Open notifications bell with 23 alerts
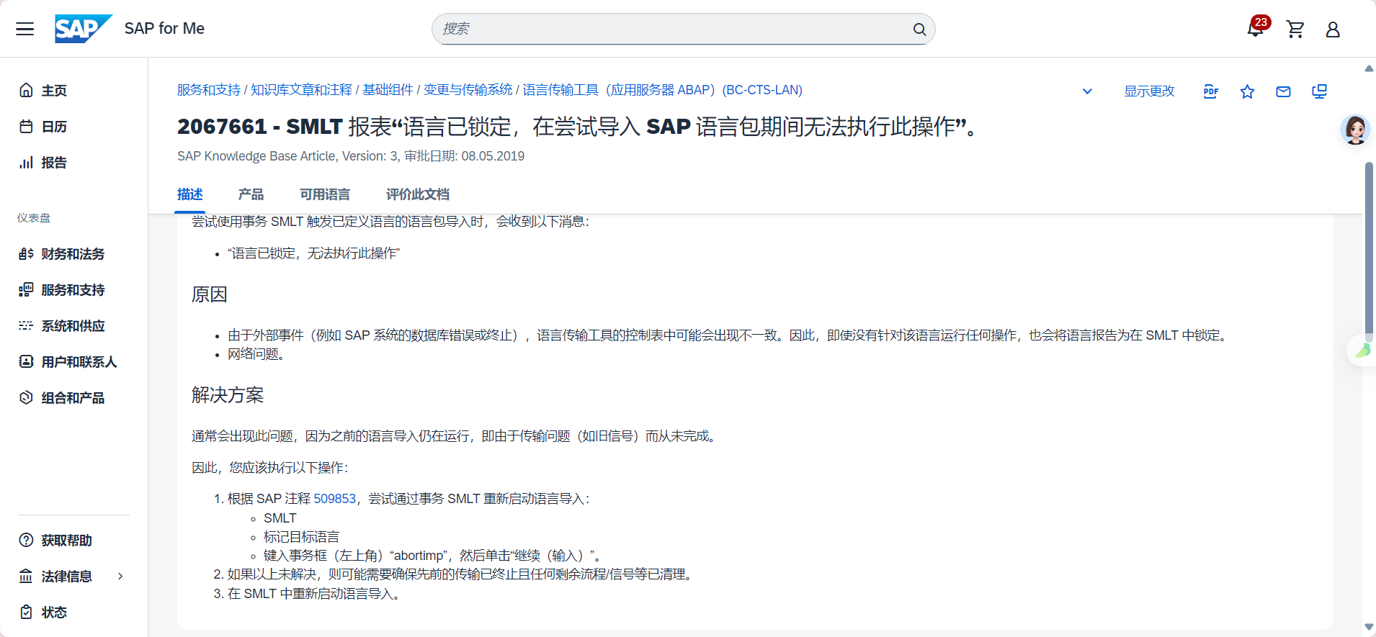1376x637 pixels. click(1256, 28)
